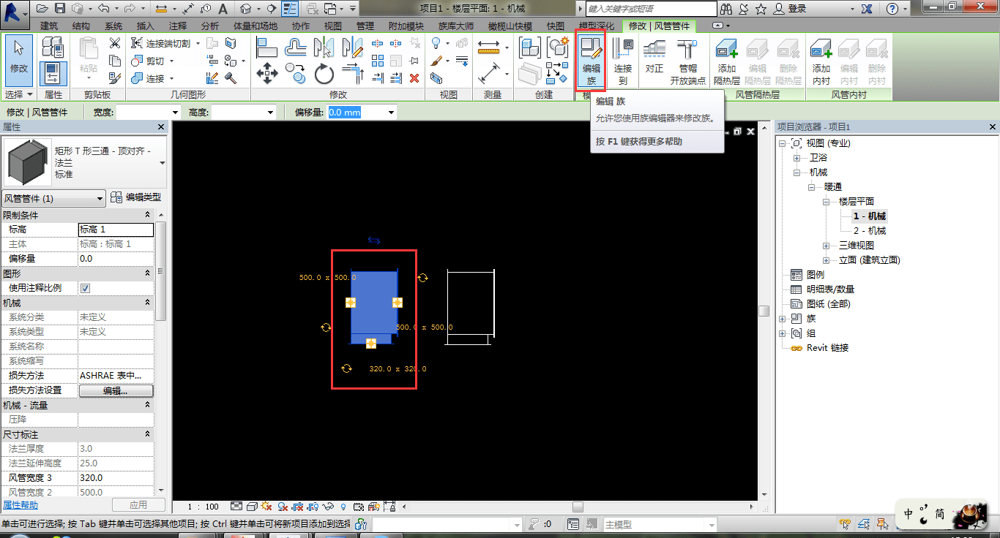1000x538 pixels.
Task: Expand the 卫浴 node in project browser
Action: click(797, 158)
